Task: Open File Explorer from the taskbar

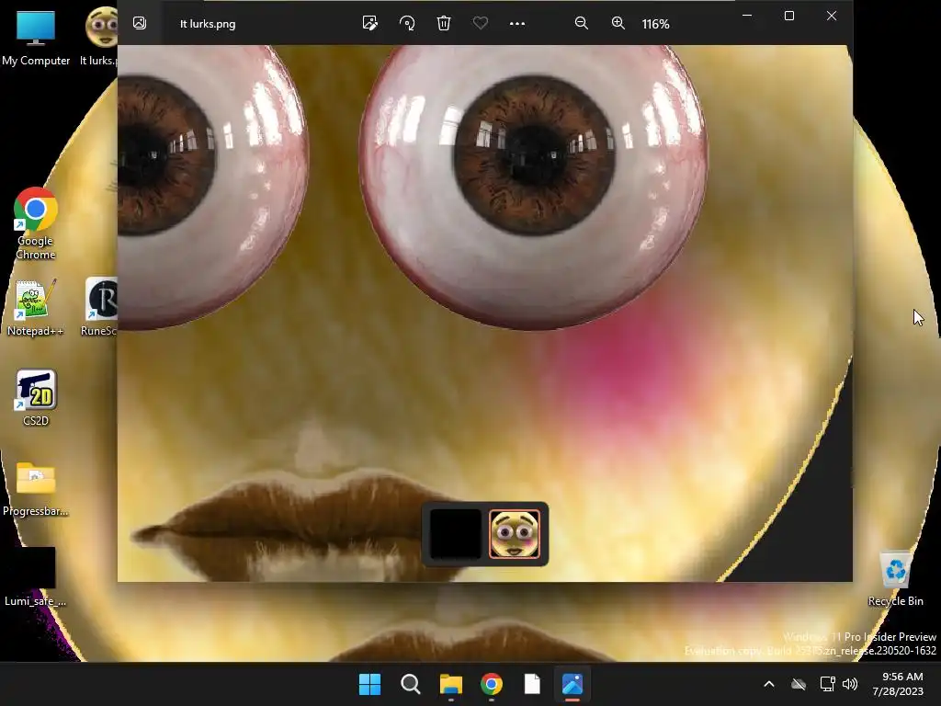Action: coord(450,684)
